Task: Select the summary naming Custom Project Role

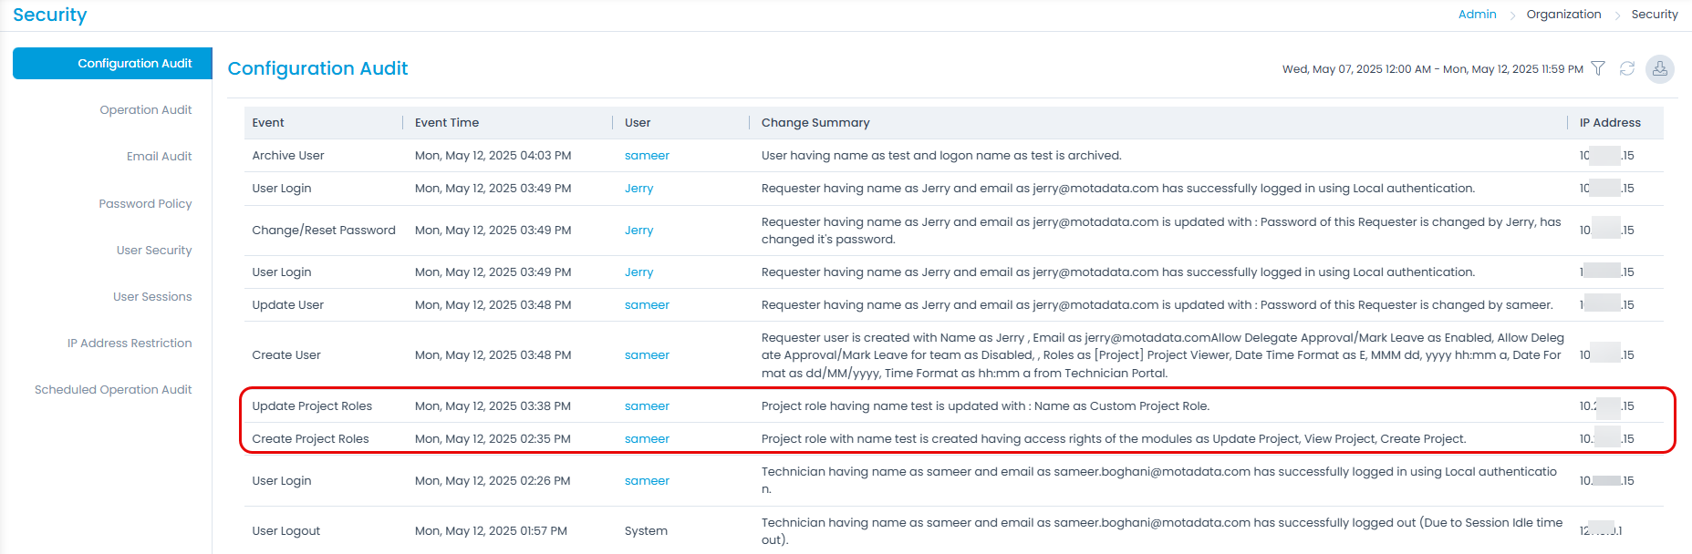Action: point(985,405)
